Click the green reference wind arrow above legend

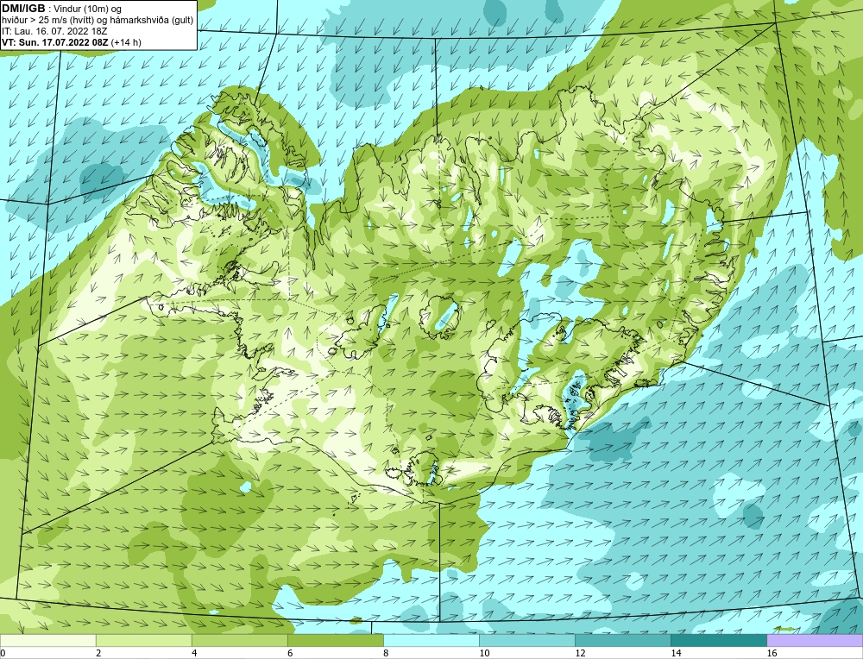coord(784,629)
